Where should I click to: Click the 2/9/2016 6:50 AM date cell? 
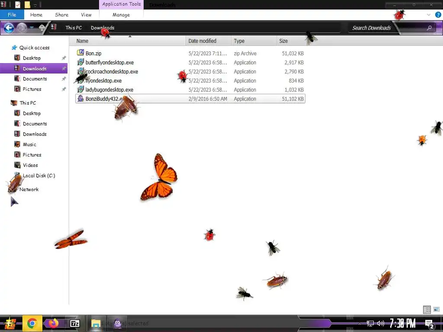pyautogui.click(x=208, y=99)
